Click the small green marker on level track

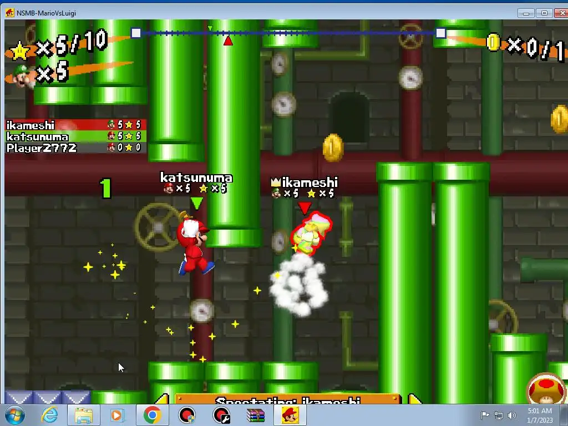pyautogui.click(x=210, y=28)
